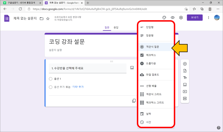Add a video using the side toolbar play icon
This screenshot has height=132, width=223.
185,92
